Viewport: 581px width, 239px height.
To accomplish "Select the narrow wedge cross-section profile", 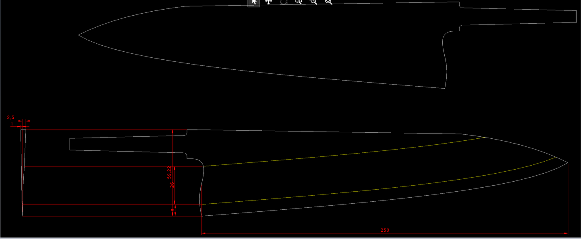I will coord(23,168).
